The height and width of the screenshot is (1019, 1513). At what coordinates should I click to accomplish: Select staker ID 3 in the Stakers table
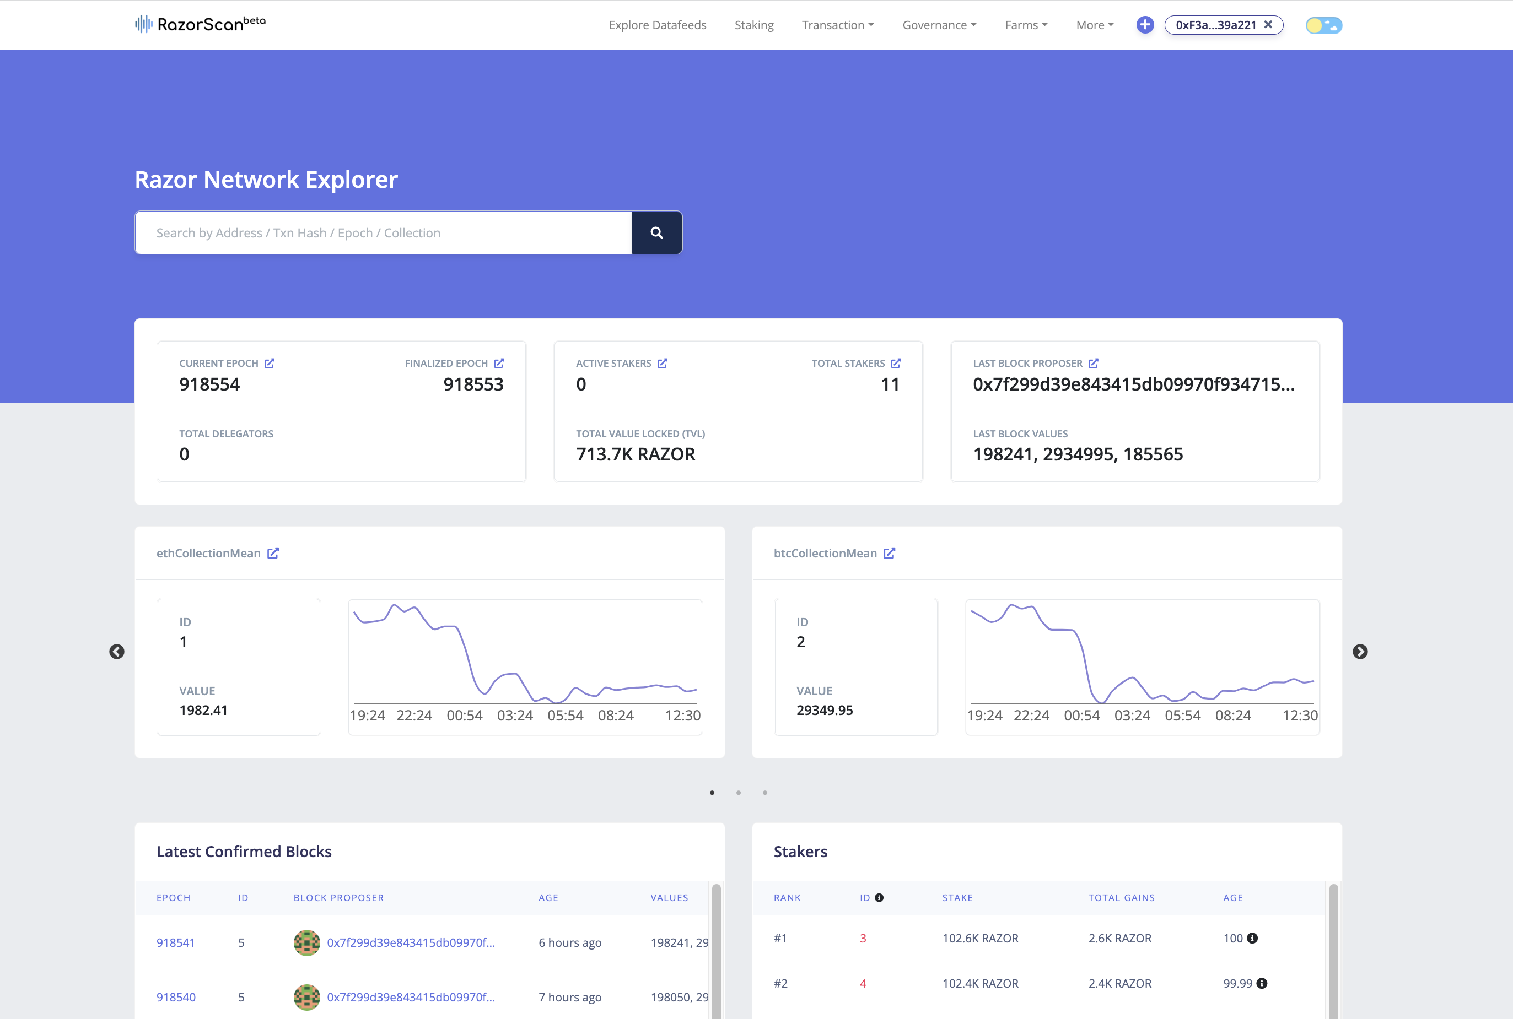[x=862, y=938]
